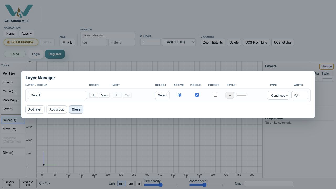
Task: Check Freeze for the Default layer
Action: click(x=215, y=95)
